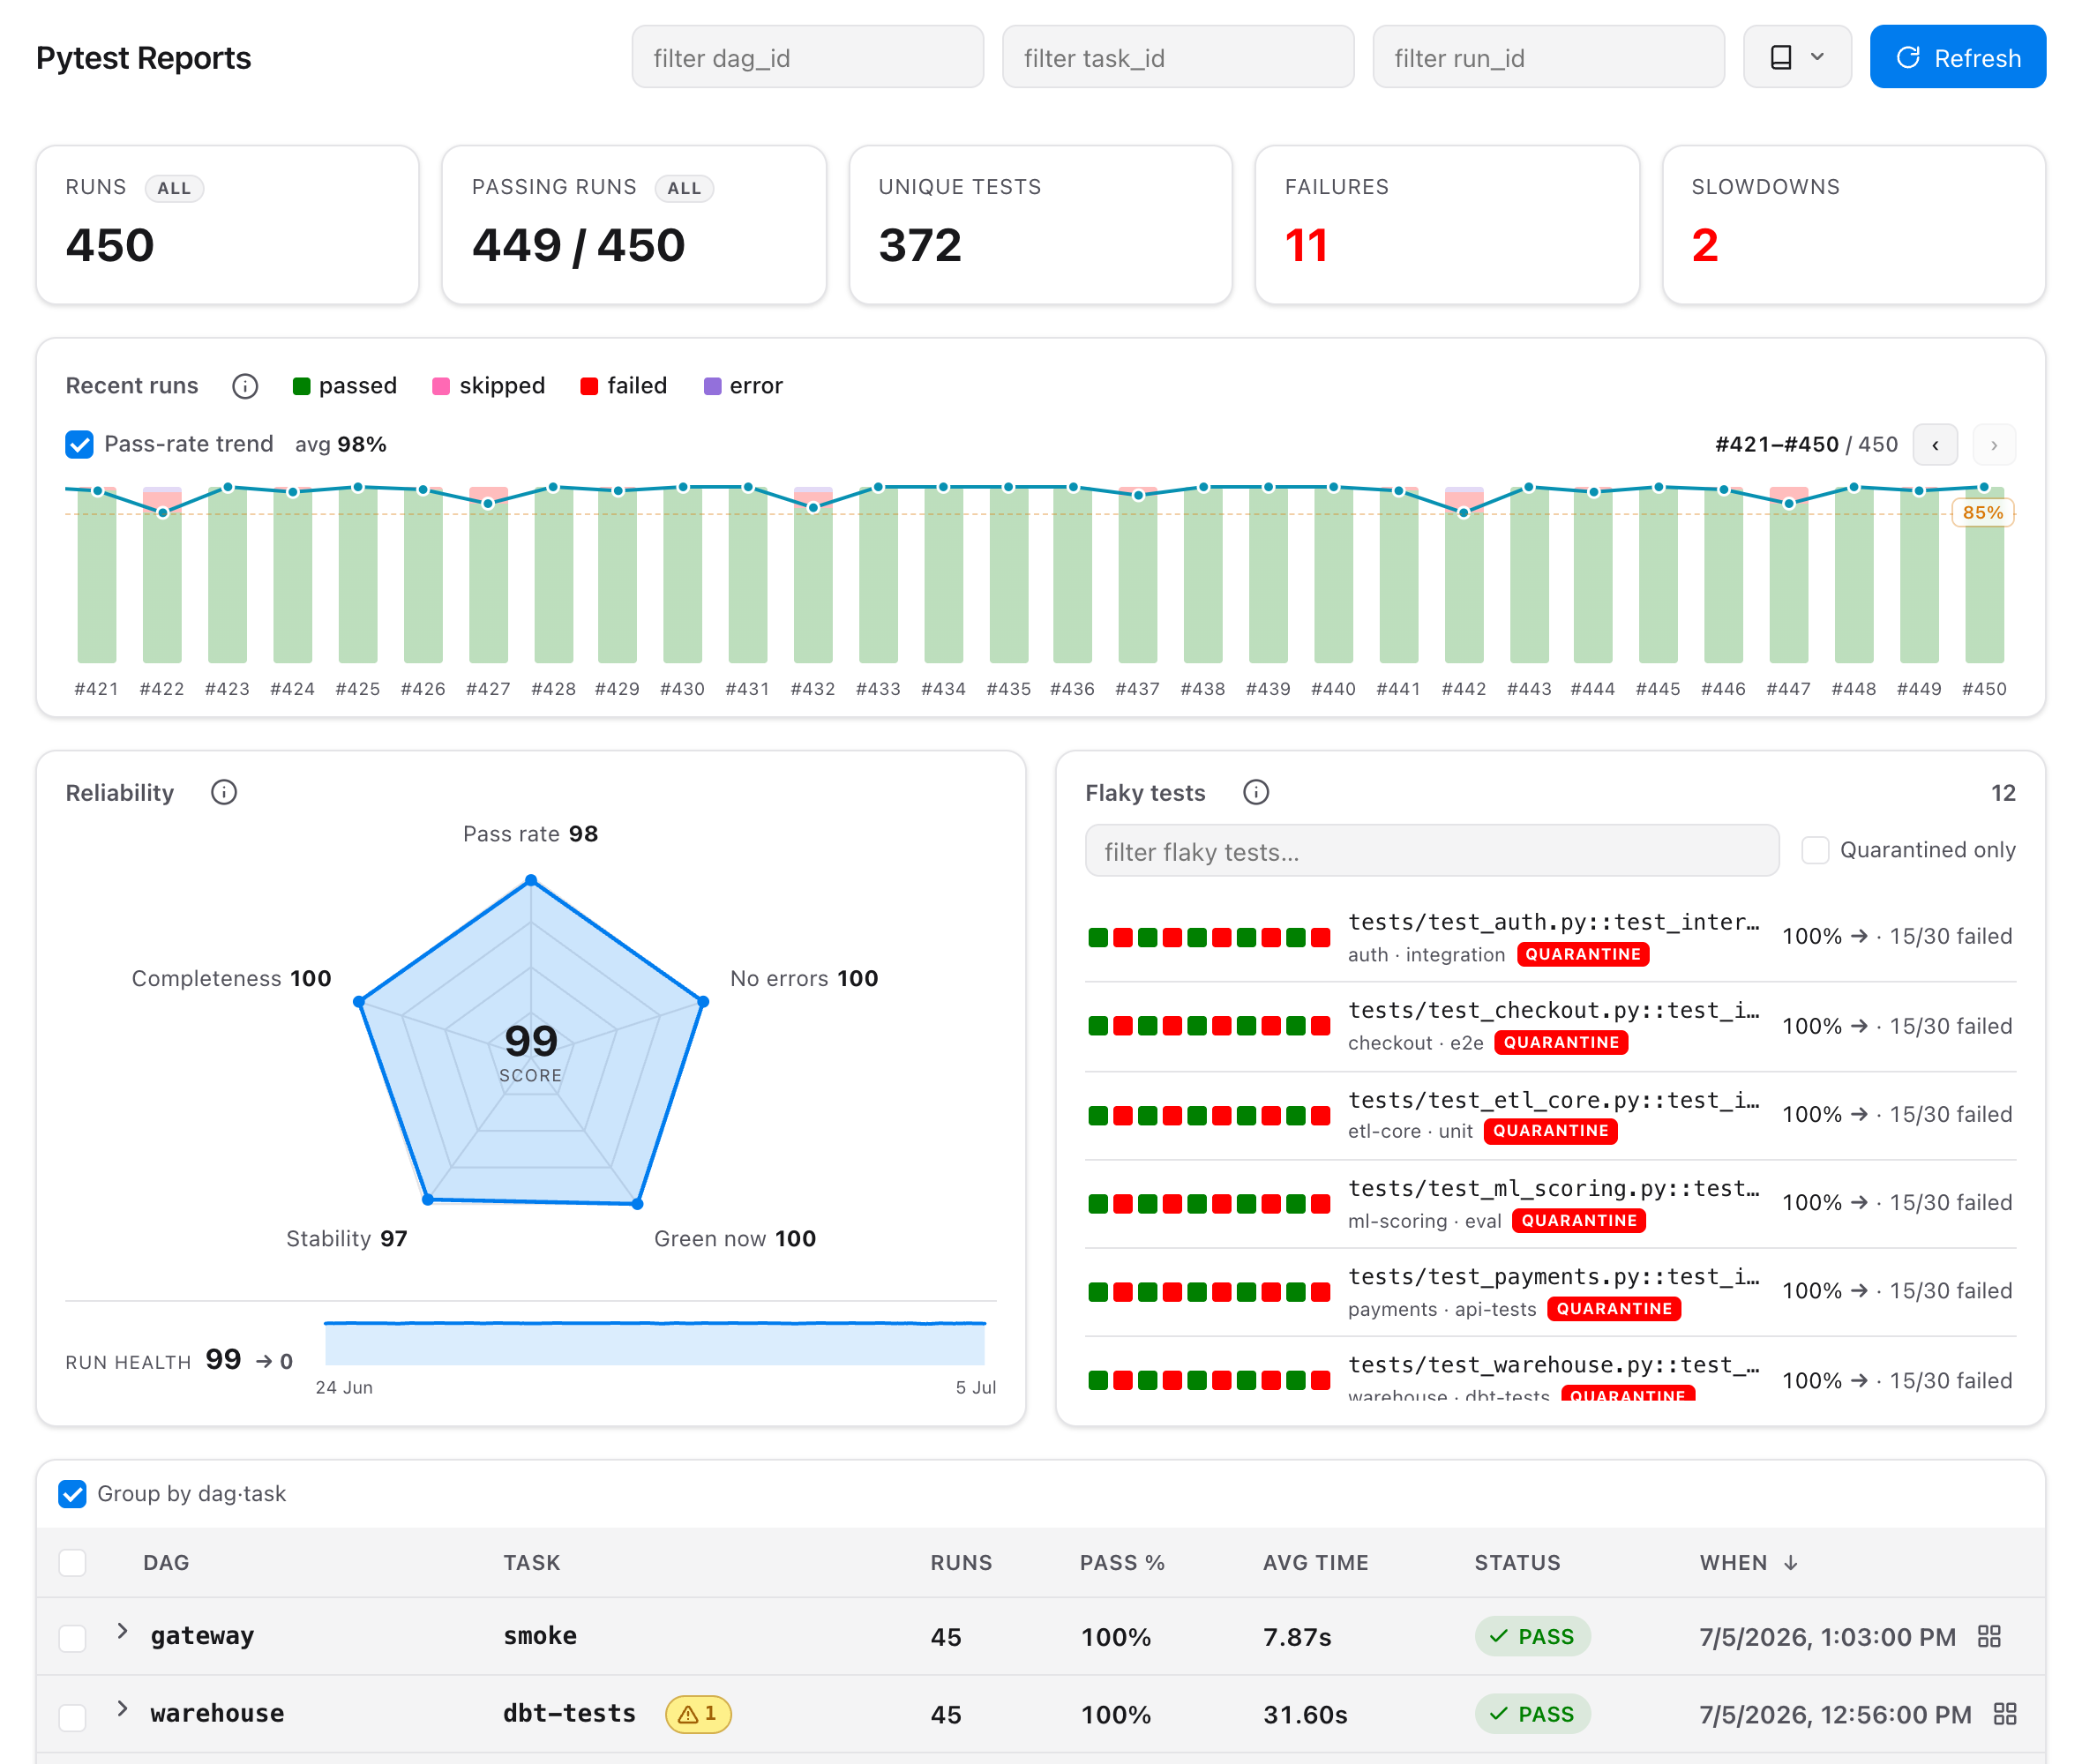Open flaky test test_ml_scoring.py row
The width and height of the screenshot is (2082, 1764).
1550,1203
